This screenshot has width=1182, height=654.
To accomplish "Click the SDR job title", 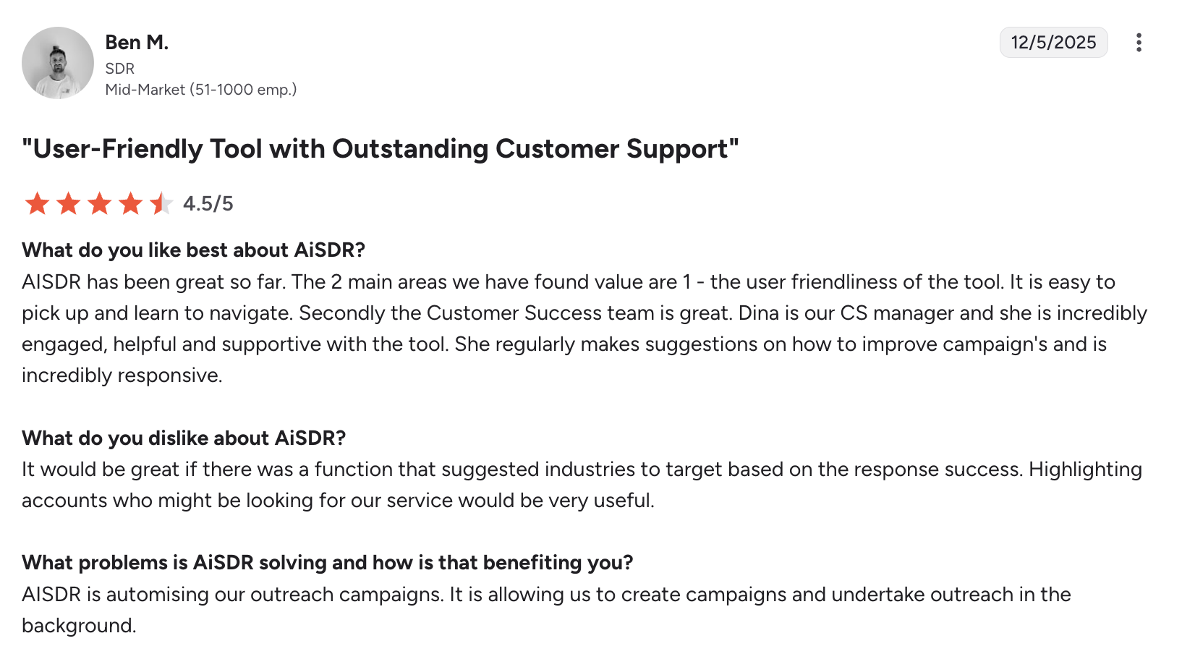I will point(120,69).
